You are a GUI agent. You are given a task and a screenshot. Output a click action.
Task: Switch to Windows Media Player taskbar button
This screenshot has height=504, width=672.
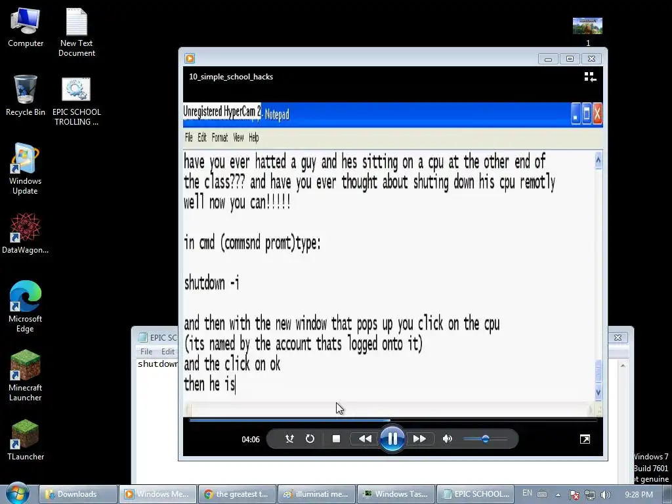[157, 494]
